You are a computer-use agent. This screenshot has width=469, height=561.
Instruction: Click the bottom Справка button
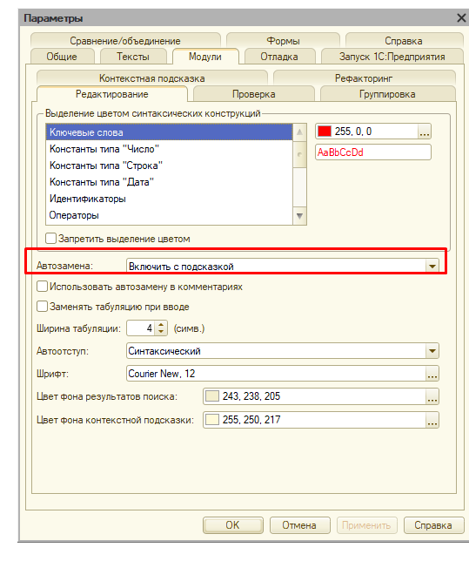pyautogui.click(x=433, y=525)
